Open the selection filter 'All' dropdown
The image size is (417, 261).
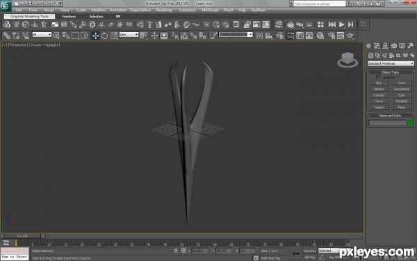point(42,35)
